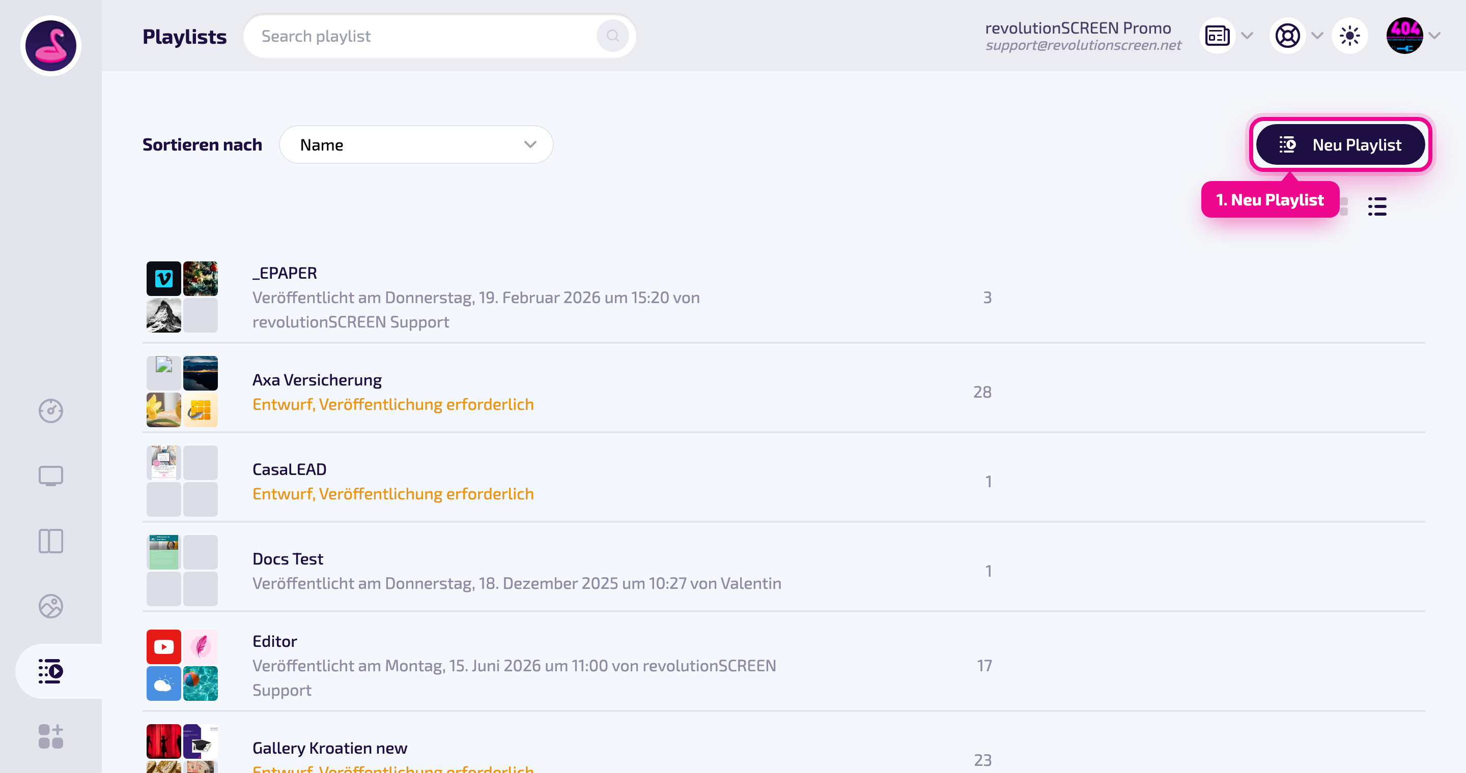The height and width of the screenshot is (773, 1466).
Task: Click the Neu Playlist button
Action: point(1340,145)
